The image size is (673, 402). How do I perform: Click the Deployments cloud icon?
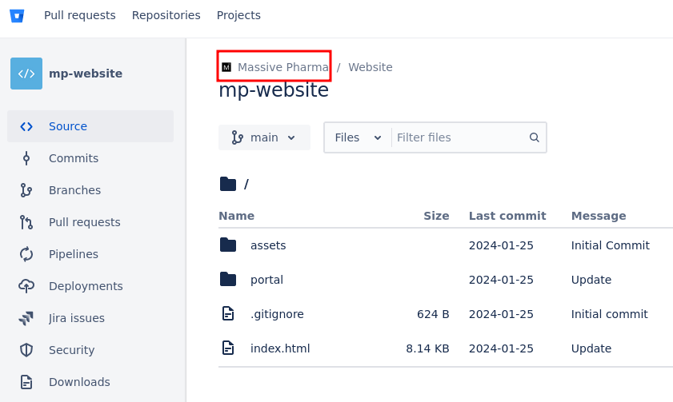pyautogui.click(x=26, y=286)
